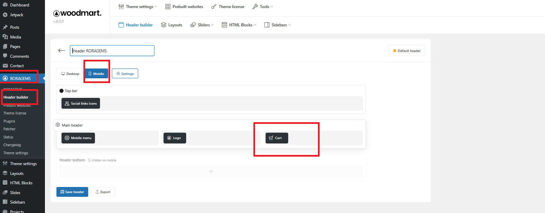The image size is (545, 213).
Task: Add element to Header bottom row
Action: [x=211, y=172]
